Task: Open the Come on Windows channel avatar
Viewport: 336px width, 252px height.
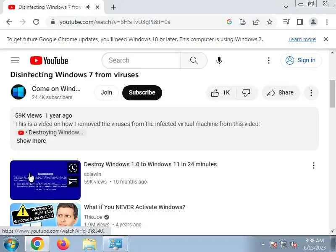Action: (18, 92)
